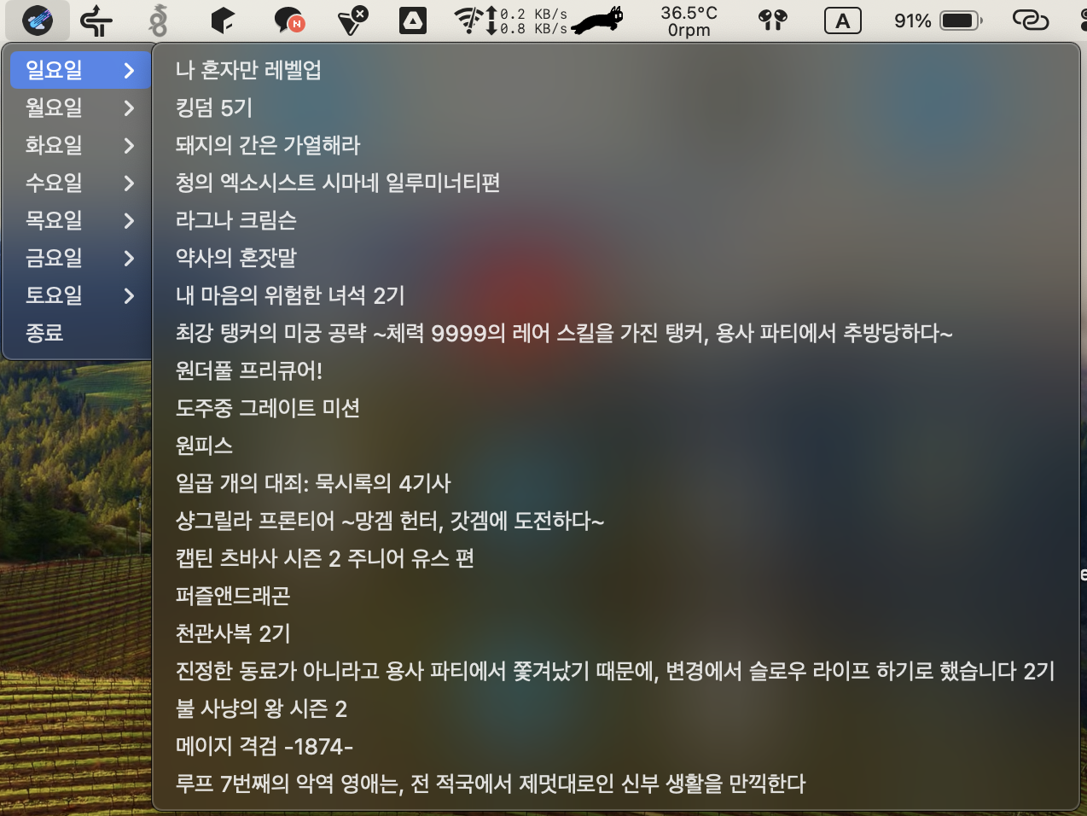Choose 종료 to quit the app

coord(80,333)
